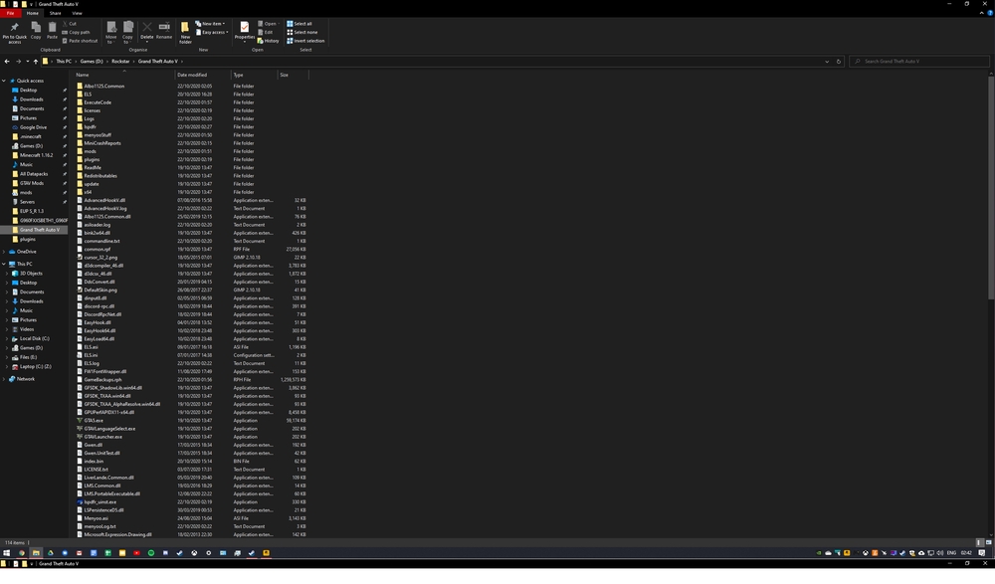Open Spotify from the taskbar
This screenshot has width=995, height=584.
tap(151, 553)
